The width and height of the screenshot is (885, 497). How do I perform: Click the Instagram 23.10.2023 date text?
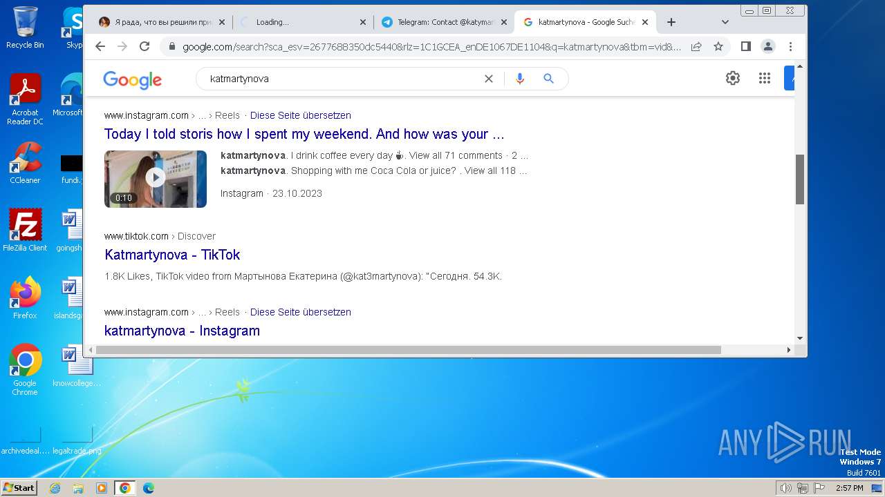click(x=271, y=193)
